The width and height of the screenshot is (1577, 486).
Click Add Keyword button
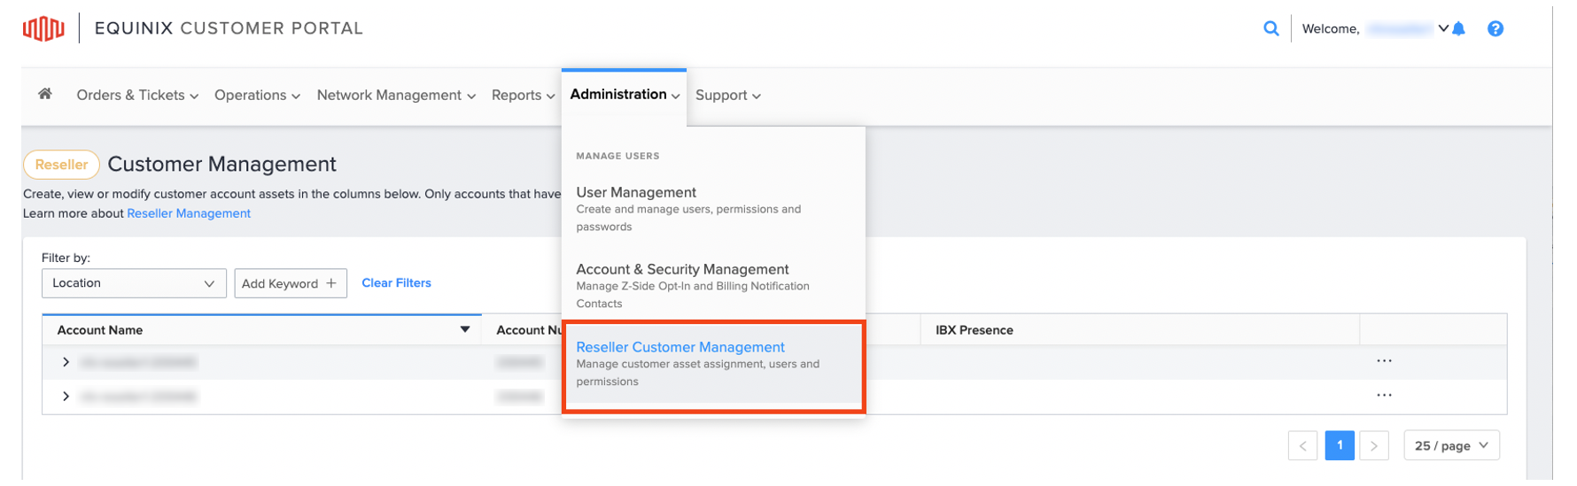291,283
